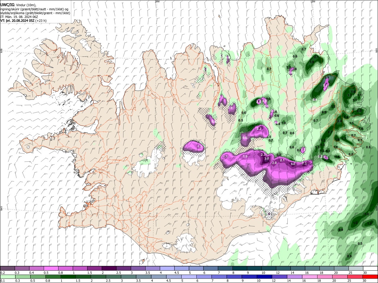The image size is (378, 283).
Task: Select the orchid 0.4 mm snow swatch
Action: (x=36, y=269)
